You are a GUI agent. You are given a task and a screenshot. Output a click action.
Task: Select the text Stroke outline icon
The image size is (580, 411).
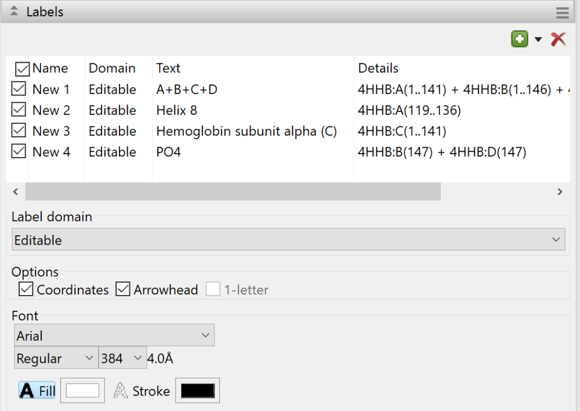[120, 391]
